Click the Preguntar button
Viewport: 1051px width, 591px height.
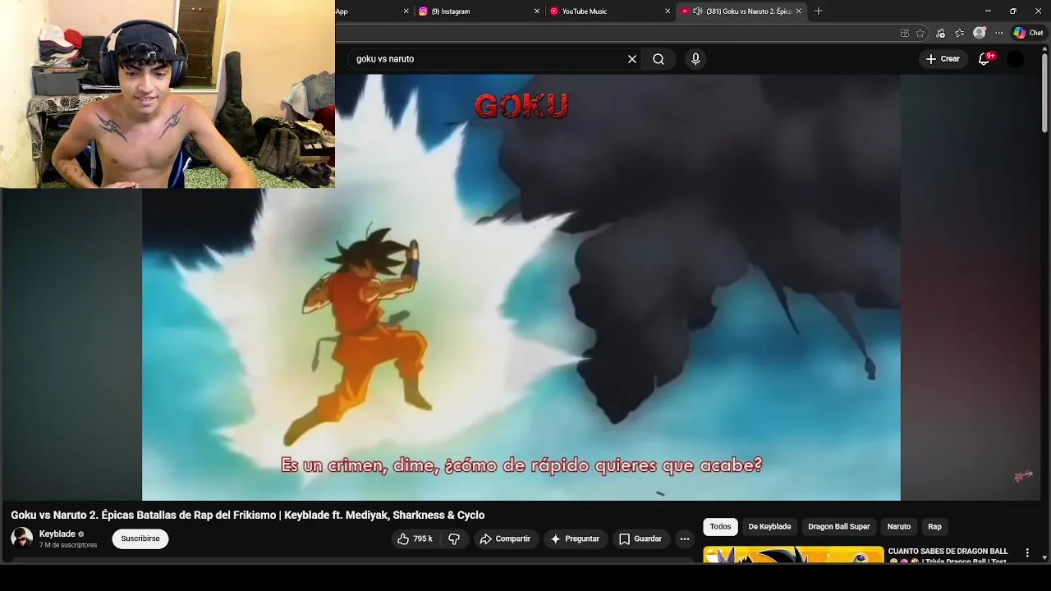(x=575, y=539)
